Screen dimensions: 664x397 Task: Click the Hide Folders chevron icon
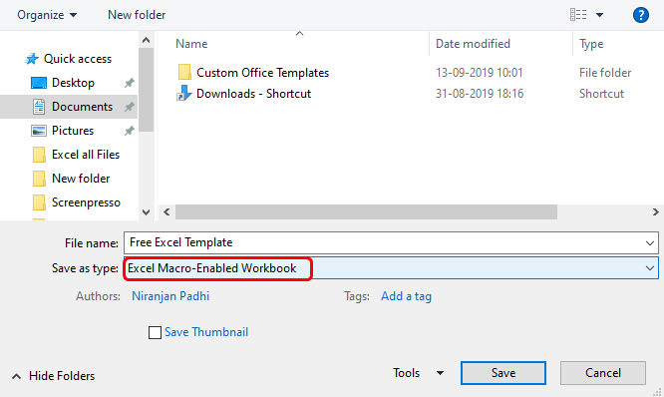pos(17,376)
